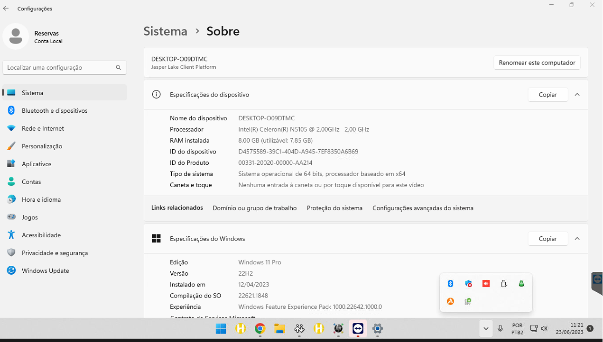Open the volume icon in the system tray
Image resolution: width=603 pixels, height=342 pixels.
click(544, 328)
